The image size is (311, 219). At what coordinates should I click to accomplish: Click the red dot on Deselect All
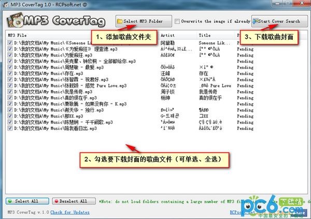tap(56, 201)
